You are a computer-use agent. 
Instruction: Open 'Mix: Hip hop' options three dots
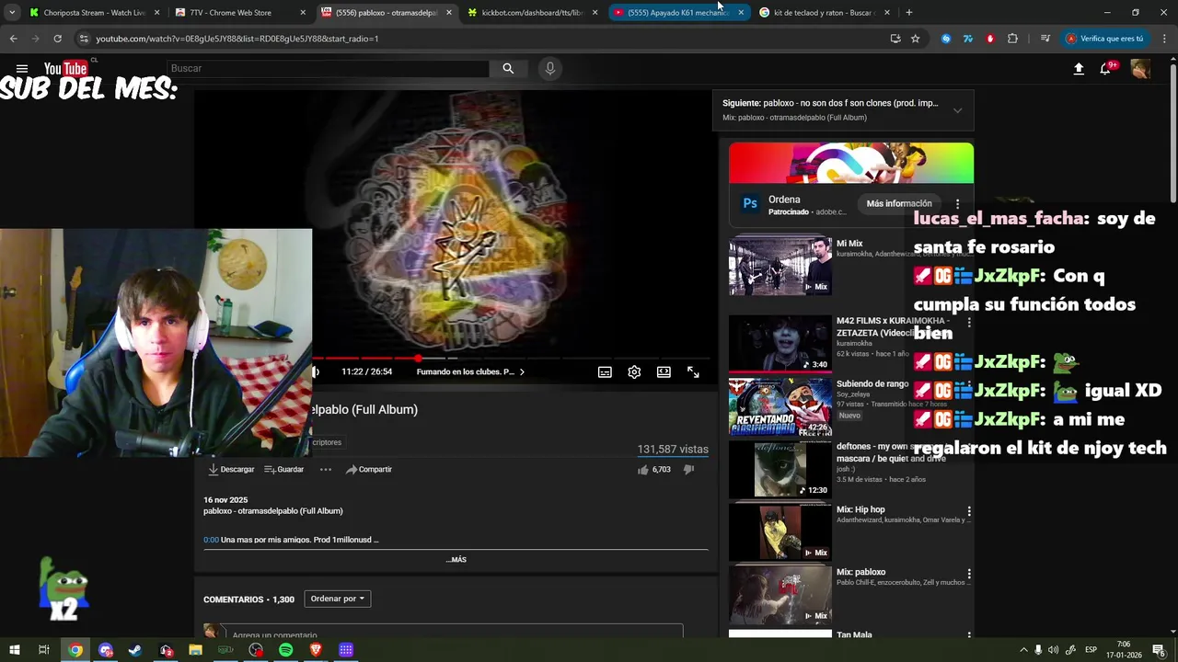[x=968, y=511]
